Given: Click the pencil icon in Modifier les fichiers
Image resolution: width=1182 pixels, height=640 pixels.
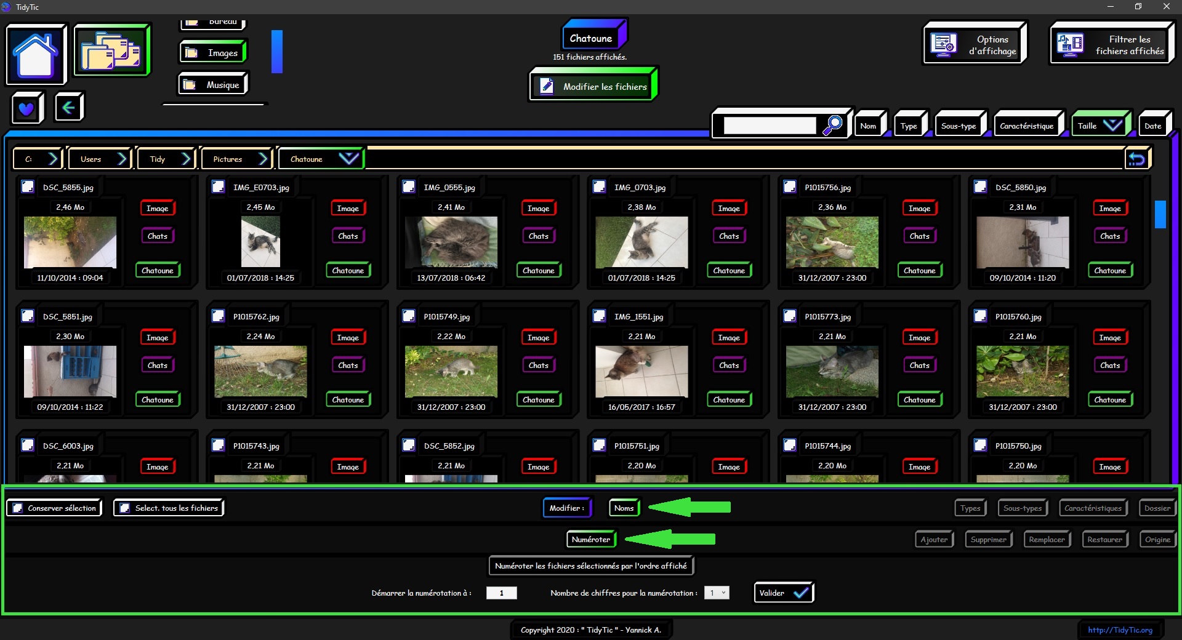Looking at the screenshot, I should point(546,86).
